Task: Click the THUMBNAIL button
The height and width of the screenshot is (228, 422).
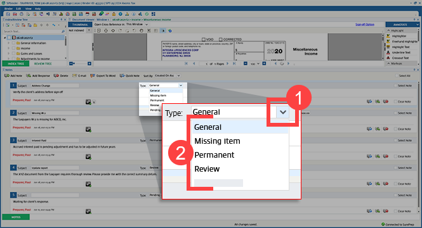Action: pyautogui.click(x=80, y=25)
